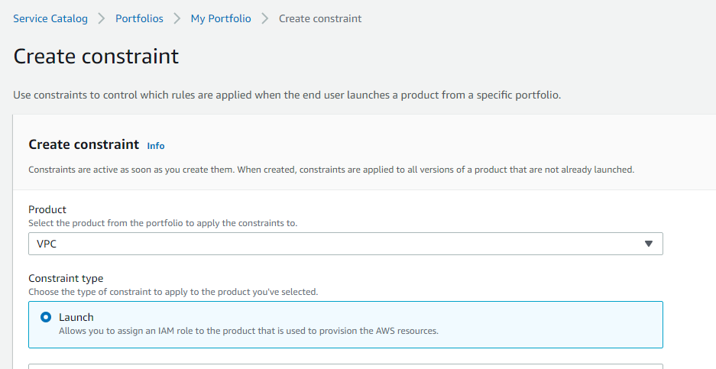The height and width of the screenshot is (369, 716).
Task: Select the Launch radio button
Action: tap(46, 317)
